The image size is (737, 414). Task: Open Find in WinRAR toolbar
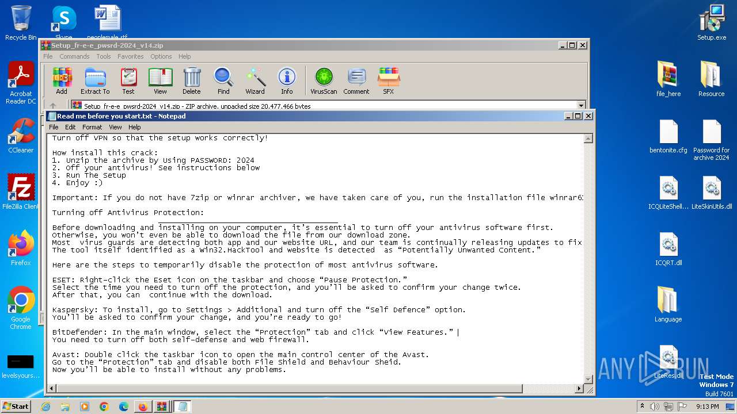(223, 81)
